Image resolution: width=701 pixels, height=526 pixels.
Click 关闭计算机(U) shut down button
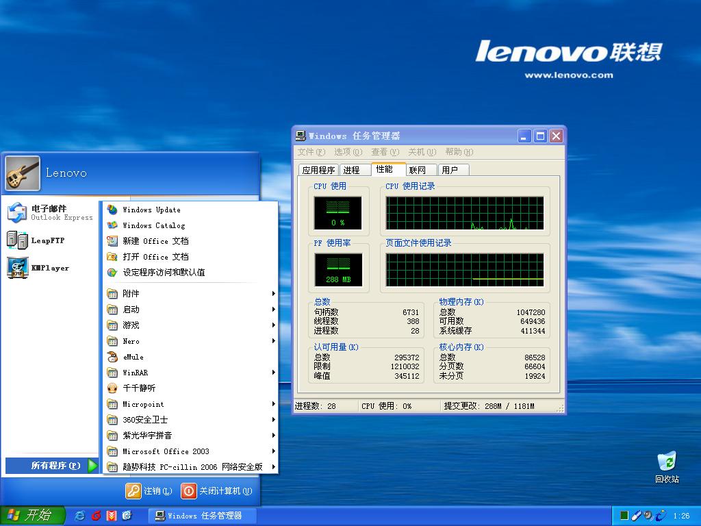pos(217,490)
